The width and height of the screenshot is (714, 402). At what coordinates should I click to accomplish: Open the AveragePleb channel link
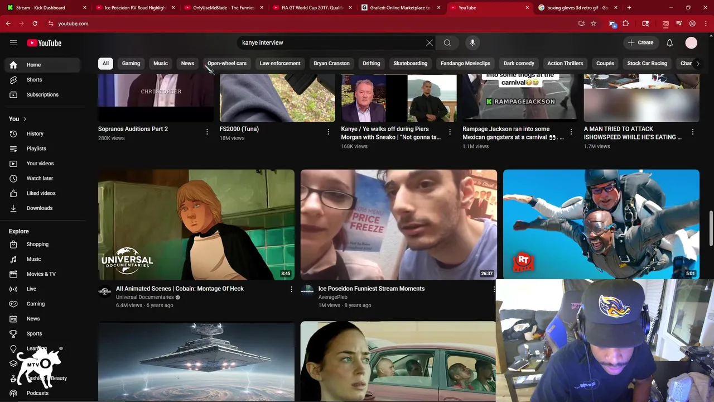coord(333,297)
